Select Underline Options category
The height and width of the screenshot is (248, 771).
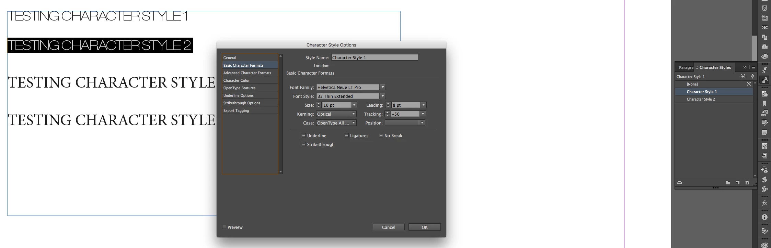pos(250,95)
